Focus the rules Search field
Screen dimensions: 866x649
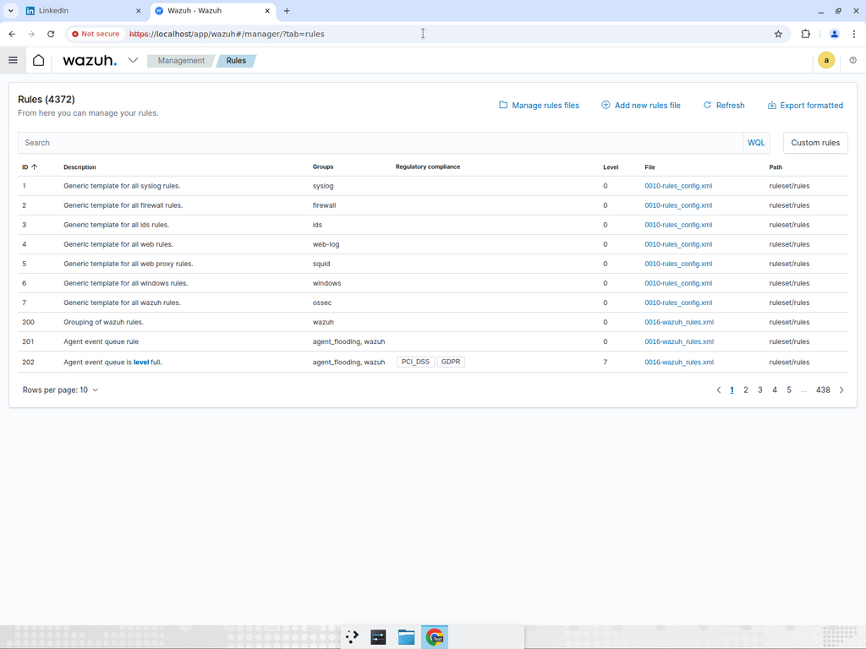pos(381,142)
